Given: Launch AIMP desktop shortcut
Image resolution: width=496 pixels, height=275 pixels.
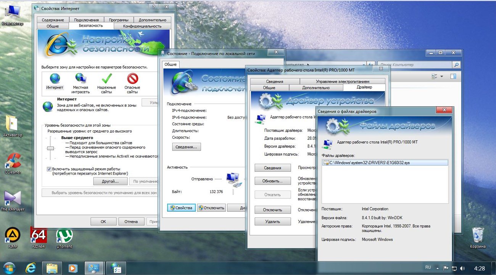Looking at the screenshot, I should click(x=12, y=238).
